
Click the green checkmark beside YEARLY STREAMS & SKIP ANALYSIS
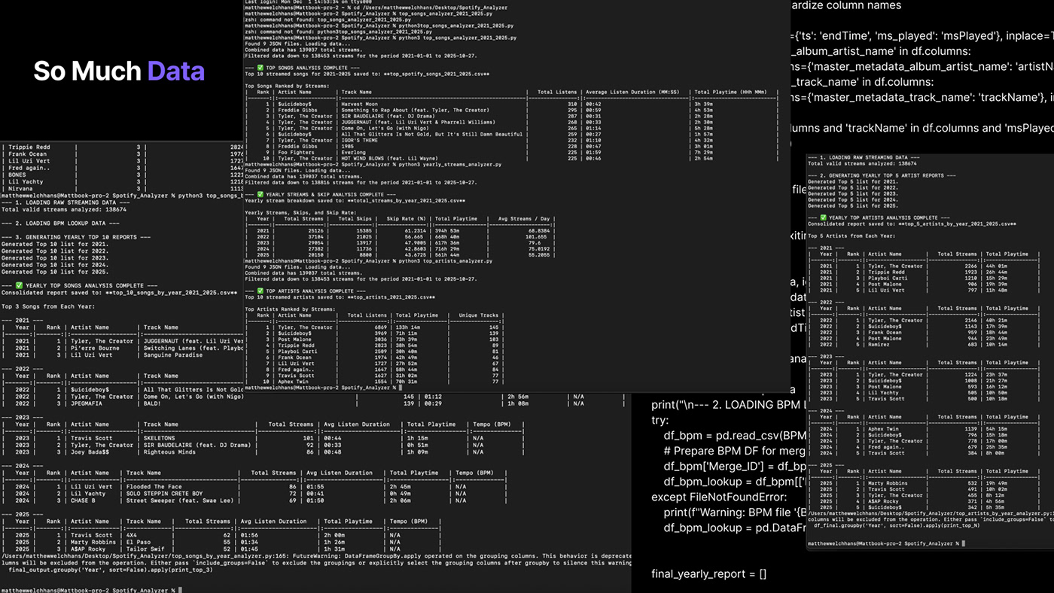click(260, 195)
